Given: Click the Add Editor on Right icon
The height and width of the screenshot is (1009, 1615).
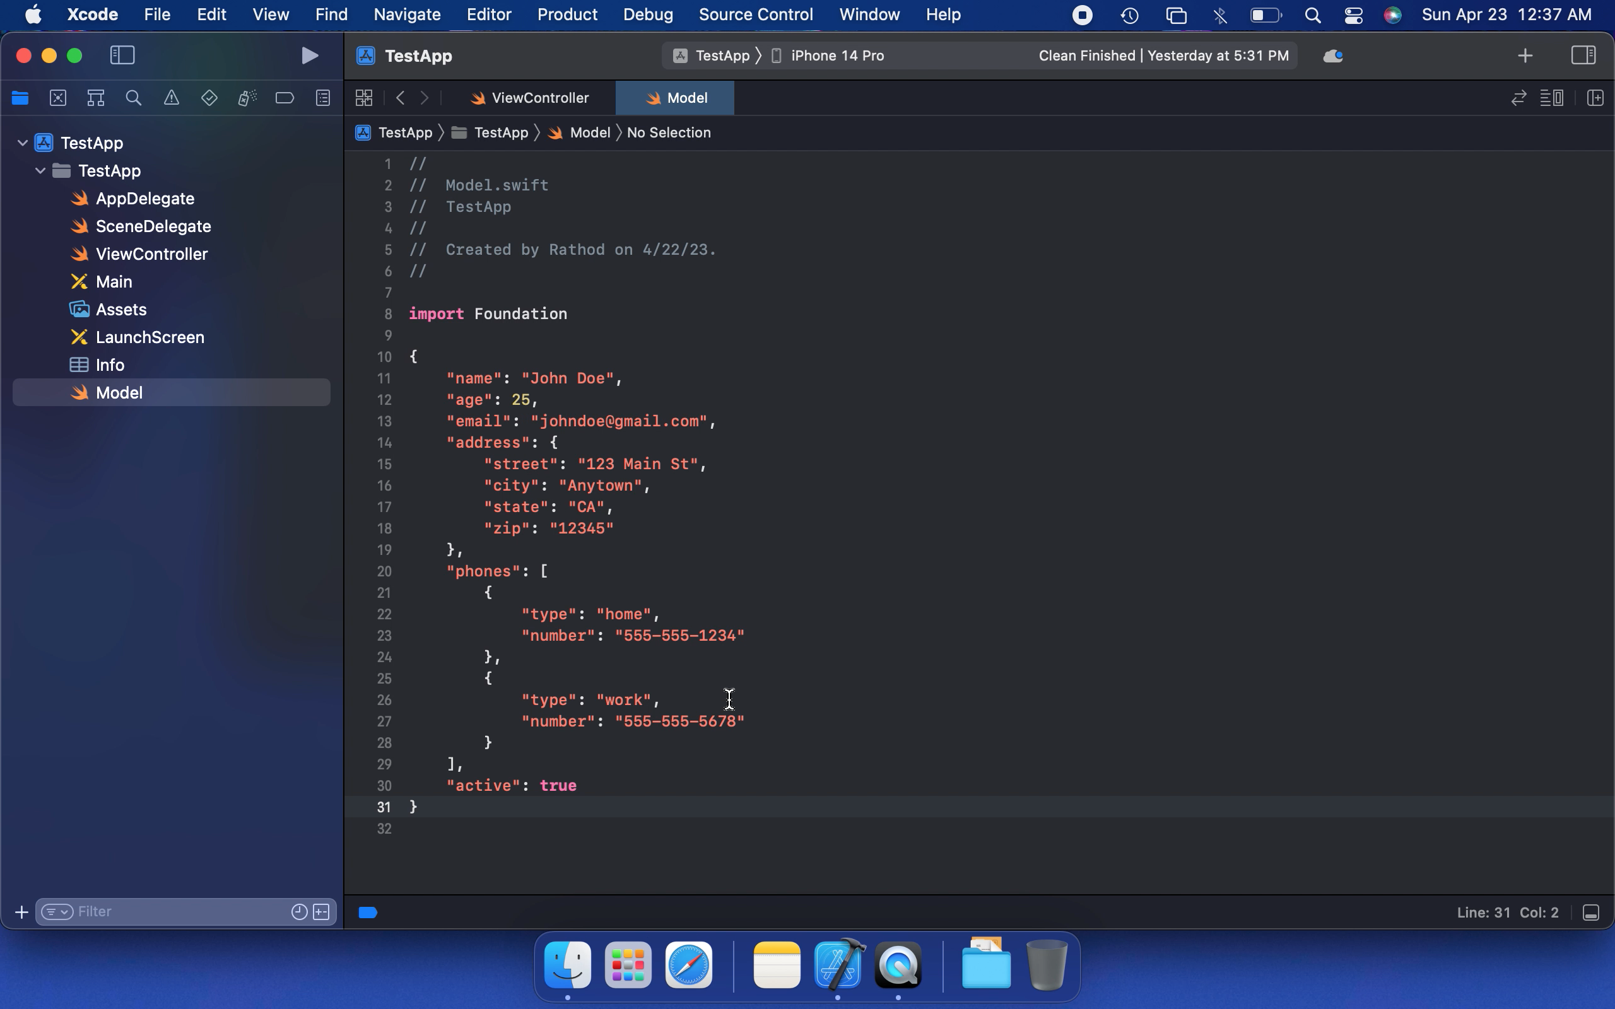Looking at the screenshot, I should pos(1595,98).
